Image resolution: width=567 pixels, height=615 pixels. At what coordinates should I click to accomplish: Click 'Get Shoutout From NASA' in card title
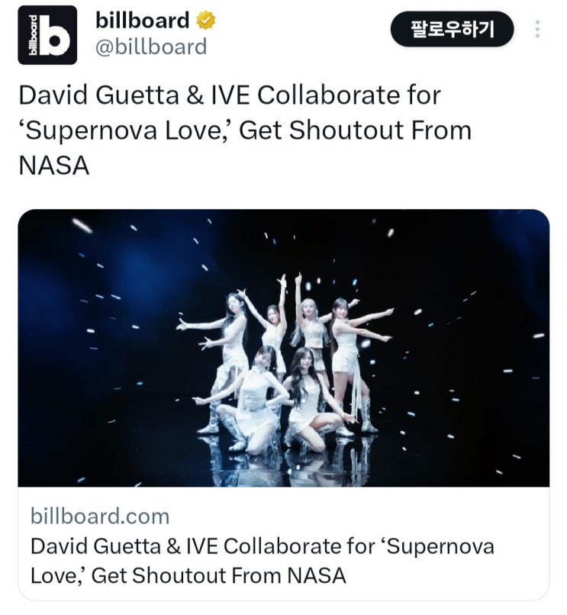pyautogui.click(x=218, y=576)
